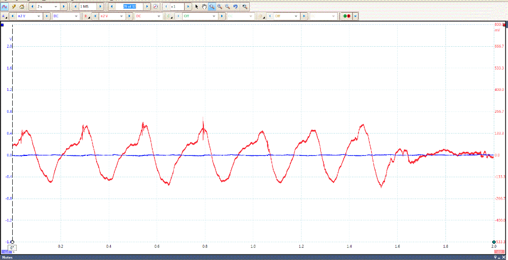508x260 pixels.
Task: Open Channel A options button
Action: (x=5, y=16)
